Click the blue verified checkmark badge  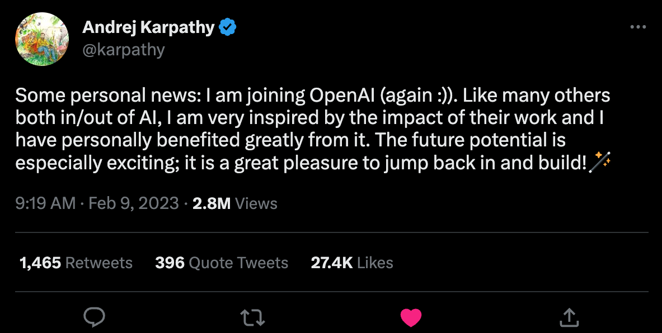pyautogui.click(x=228, y=27)
